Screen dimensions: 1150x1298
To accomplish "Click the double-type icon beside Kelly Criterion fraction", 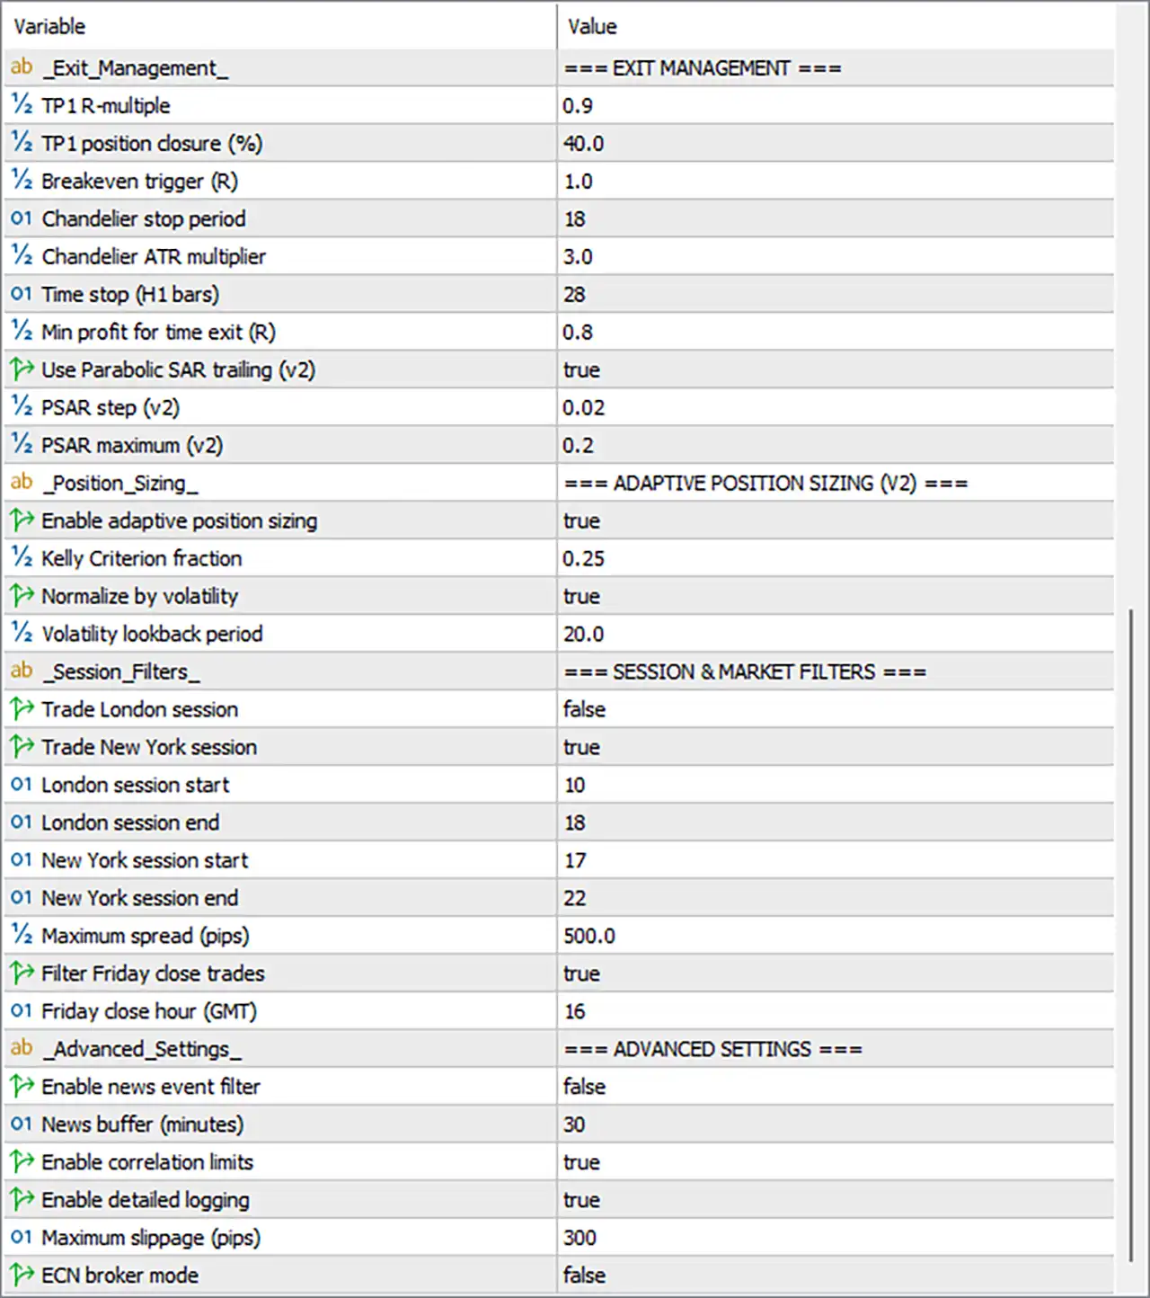I will 22,558.
